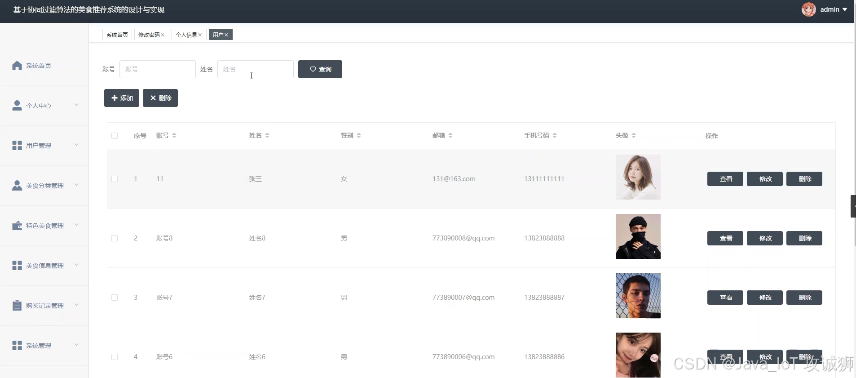Image resolution: width=856 pixels, height=378 pixels.
Task: Focus the 账号 search input field
Action: [158, 69]
